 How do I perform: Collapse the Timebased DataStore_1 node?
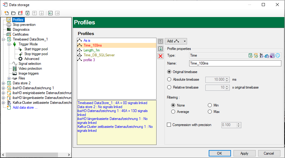(3, 39)
